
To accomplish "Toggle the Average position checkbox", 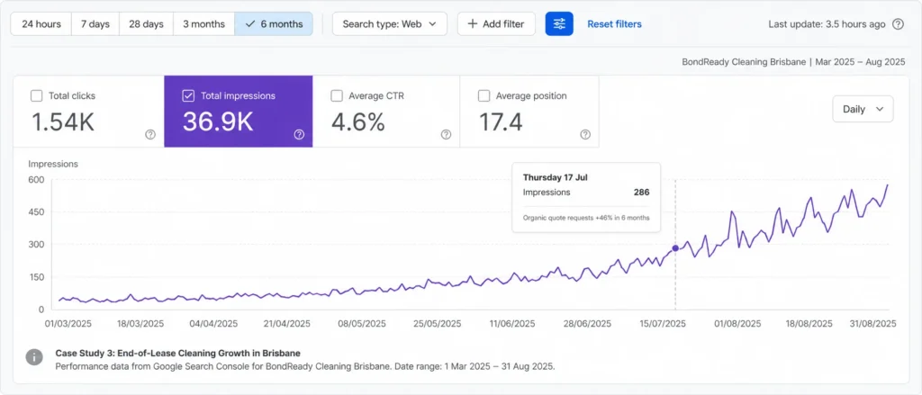I will coord(484,95).
